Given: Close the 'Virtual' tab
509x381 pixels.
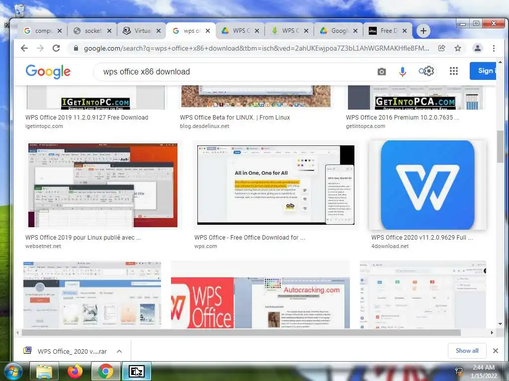Looking at the screenshot, I should click(159, 31).
